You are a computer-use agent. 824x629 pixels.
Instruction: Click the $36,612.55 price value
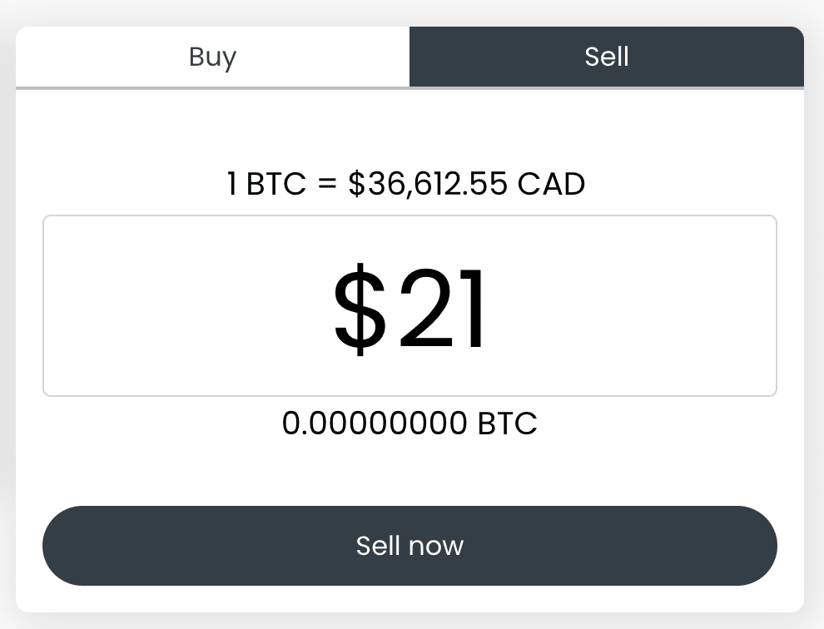428,184
